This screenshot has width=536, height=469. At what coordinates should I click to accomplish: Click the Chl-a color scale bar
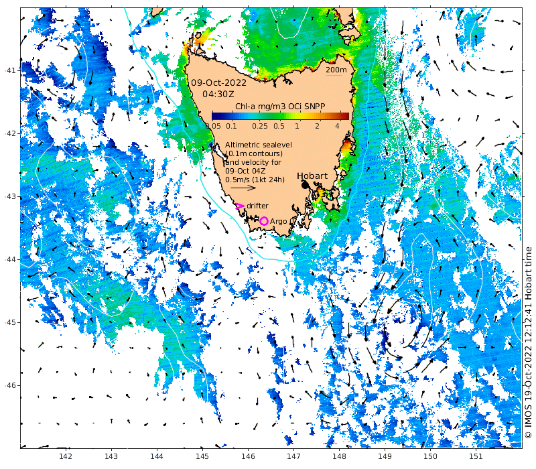tap(280, 116)
